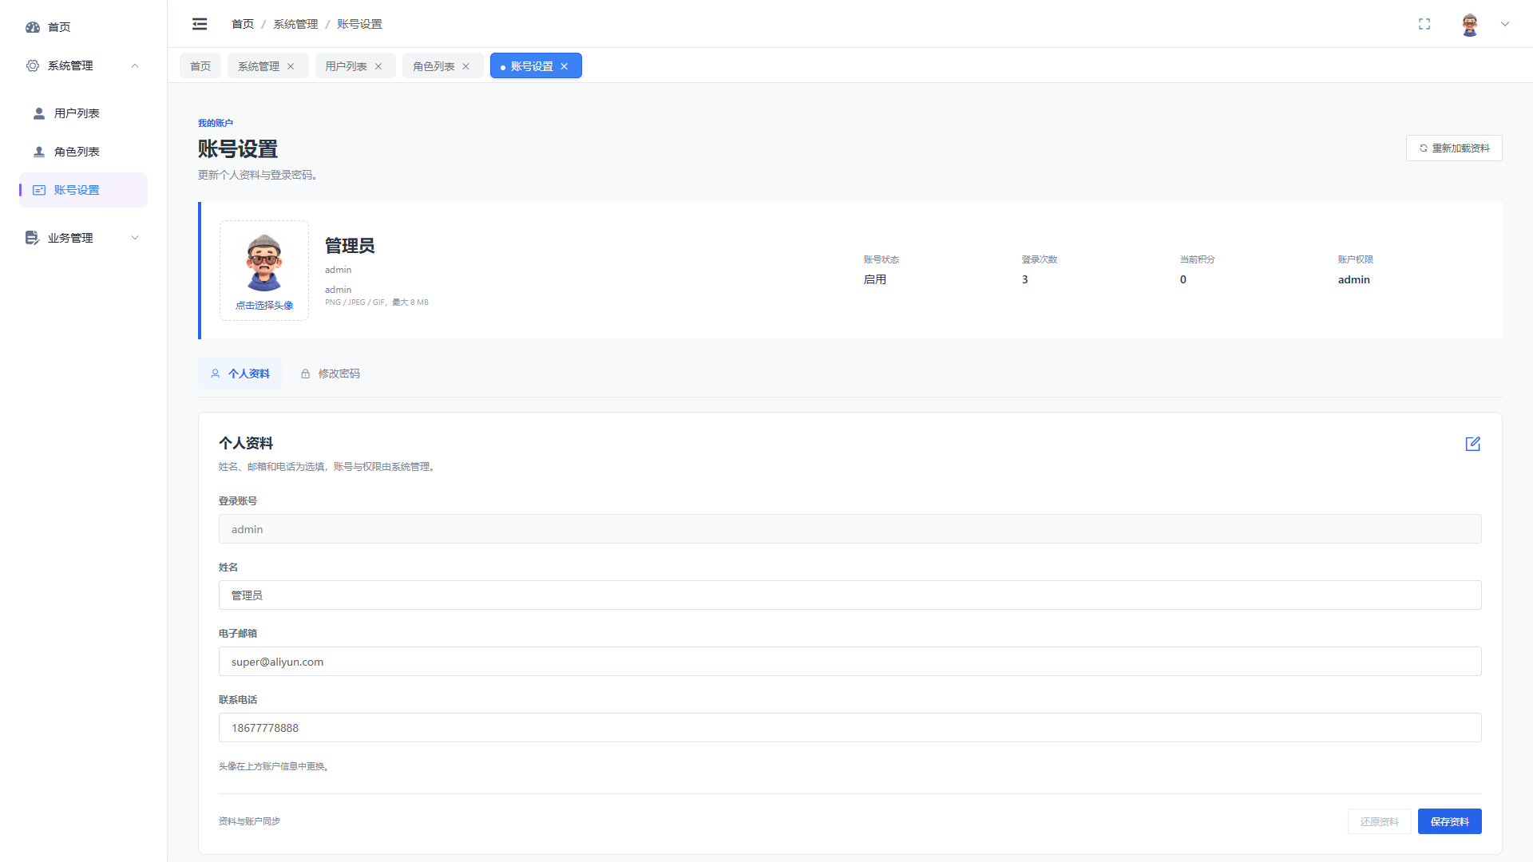1533x862 pixels.
Task: Click the 重新加载资料 reload button
Action: coord(1454,148)
